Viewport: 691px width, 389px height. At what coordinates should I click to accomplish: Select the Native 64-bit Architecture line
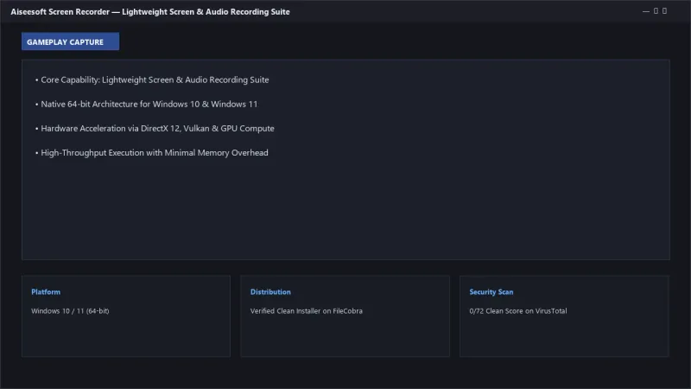tap(146, 104)
